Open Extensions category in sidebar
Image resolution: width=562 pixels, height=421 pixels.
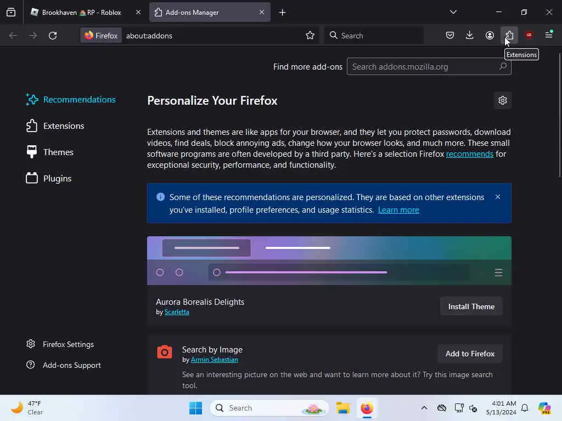pos(55,126)
